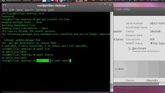Open the View menu in terminal
165x93 pixels.
pyautogui.click(x=20, y=10)
